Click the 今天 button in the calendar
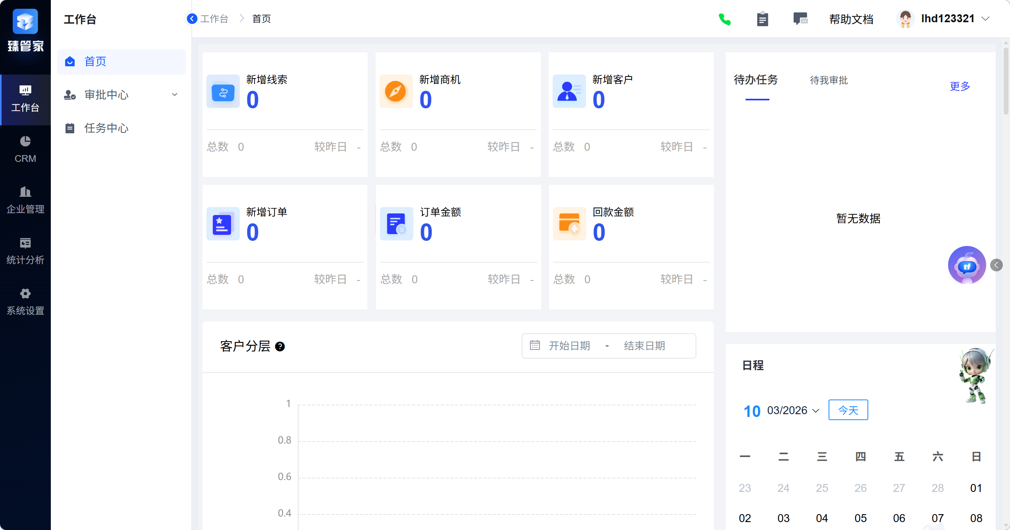This screenshot has width=1010, height=530. (x=848, y=410)
